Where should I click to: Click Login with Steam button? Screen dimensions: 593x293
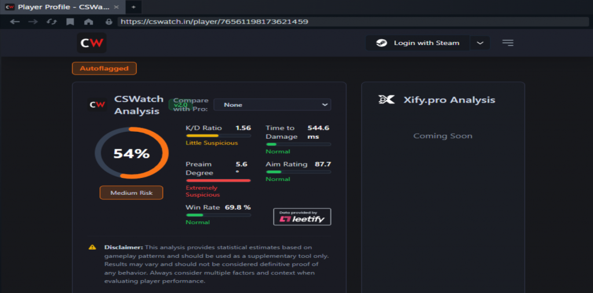[418, 43]
